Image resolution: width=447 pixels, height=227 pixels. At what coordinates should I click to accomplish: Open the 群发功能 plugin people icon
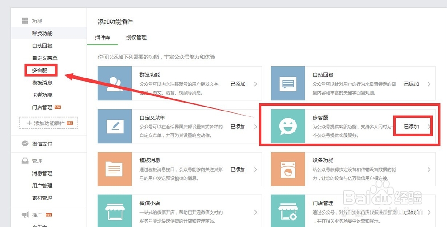coord(115,84)
